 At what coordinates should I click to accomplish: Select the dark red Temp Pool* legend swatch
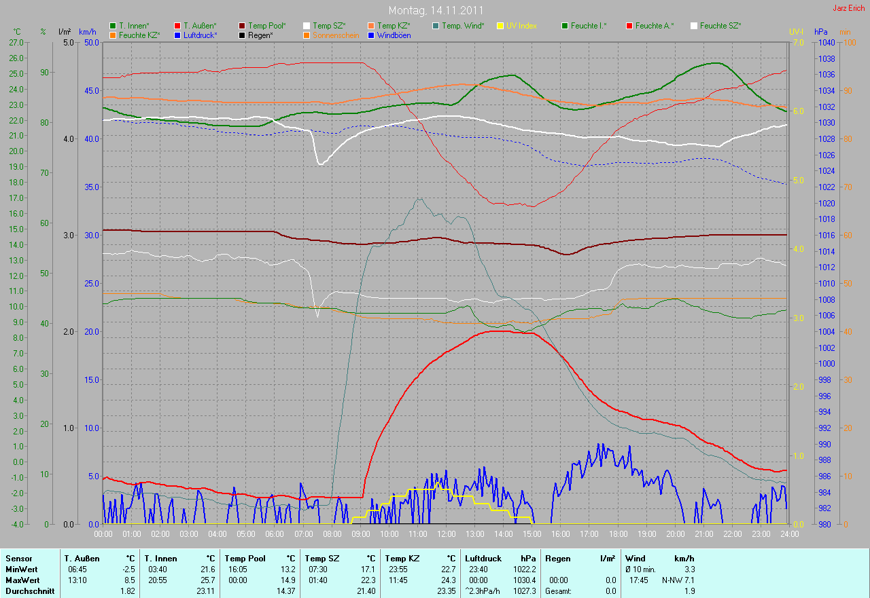coord(242,26)
